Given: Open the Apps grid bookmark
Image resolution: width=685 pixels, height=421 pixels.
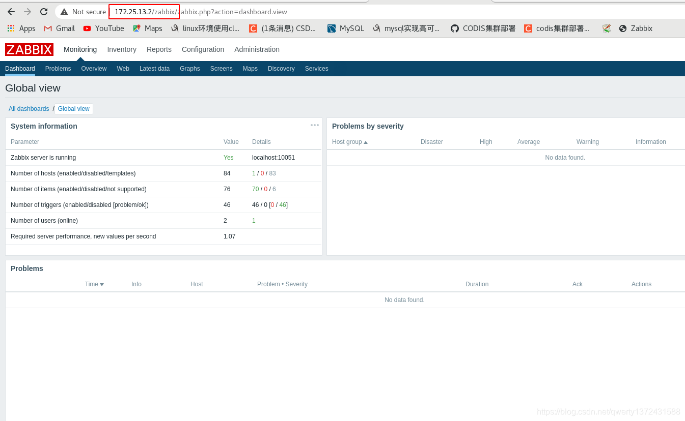Looking at the screenshot, I should click(x=21, y=28).
